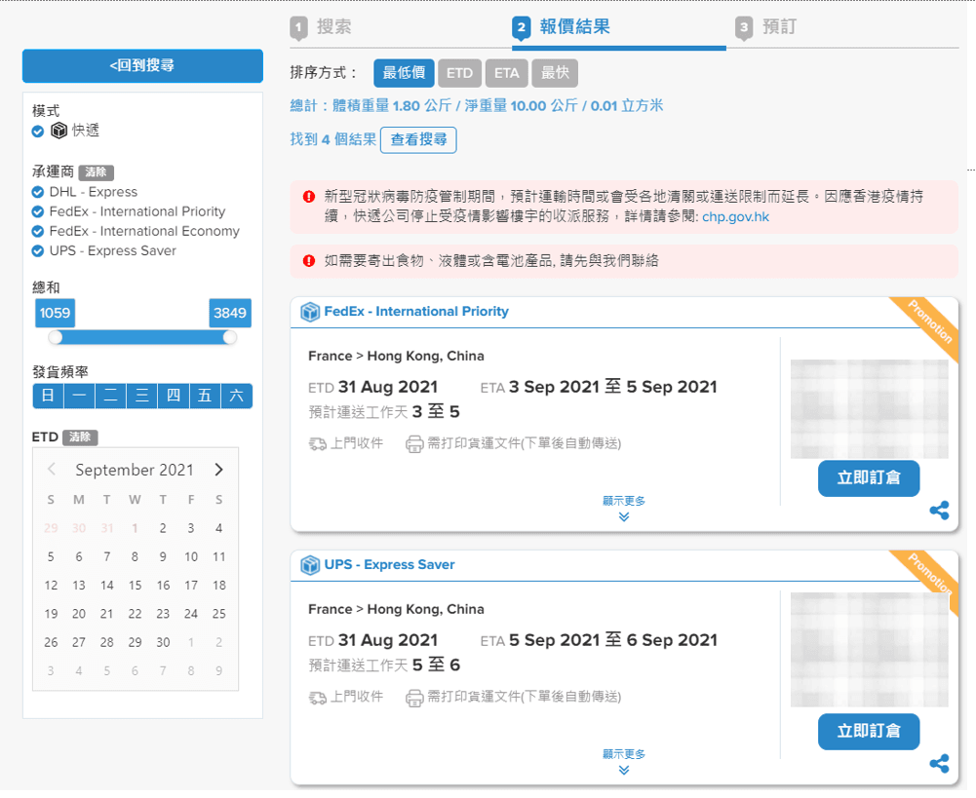Screen dimensions: 976x798
Task: Sort results by ETD
Action: click(x=459, y=73)
